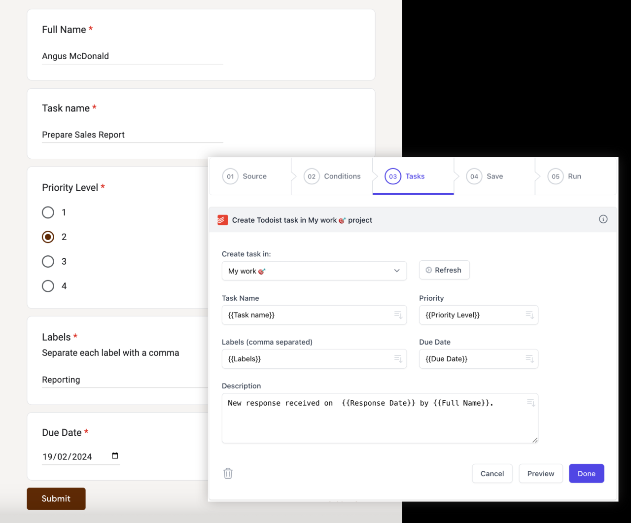Click the insert icon beside Due Date field

tap(529, 358)
